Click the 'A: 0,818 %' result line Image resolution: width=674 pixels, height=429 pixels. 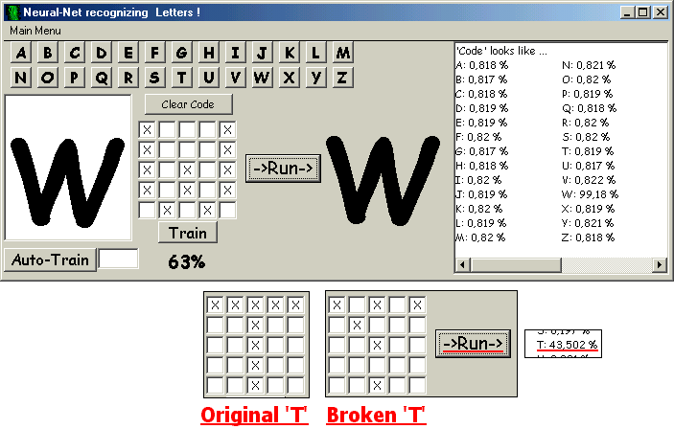(x=481, y=65)
